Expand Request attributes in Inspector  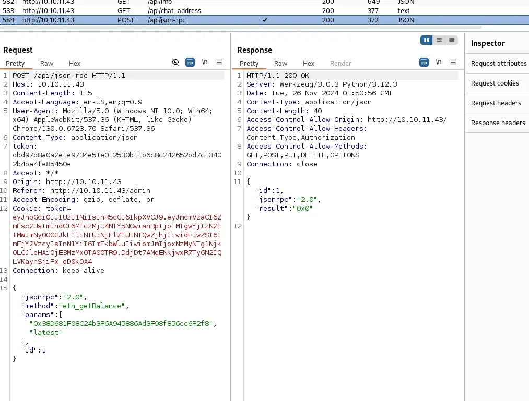pyautogui.click(x=498, y=63)
